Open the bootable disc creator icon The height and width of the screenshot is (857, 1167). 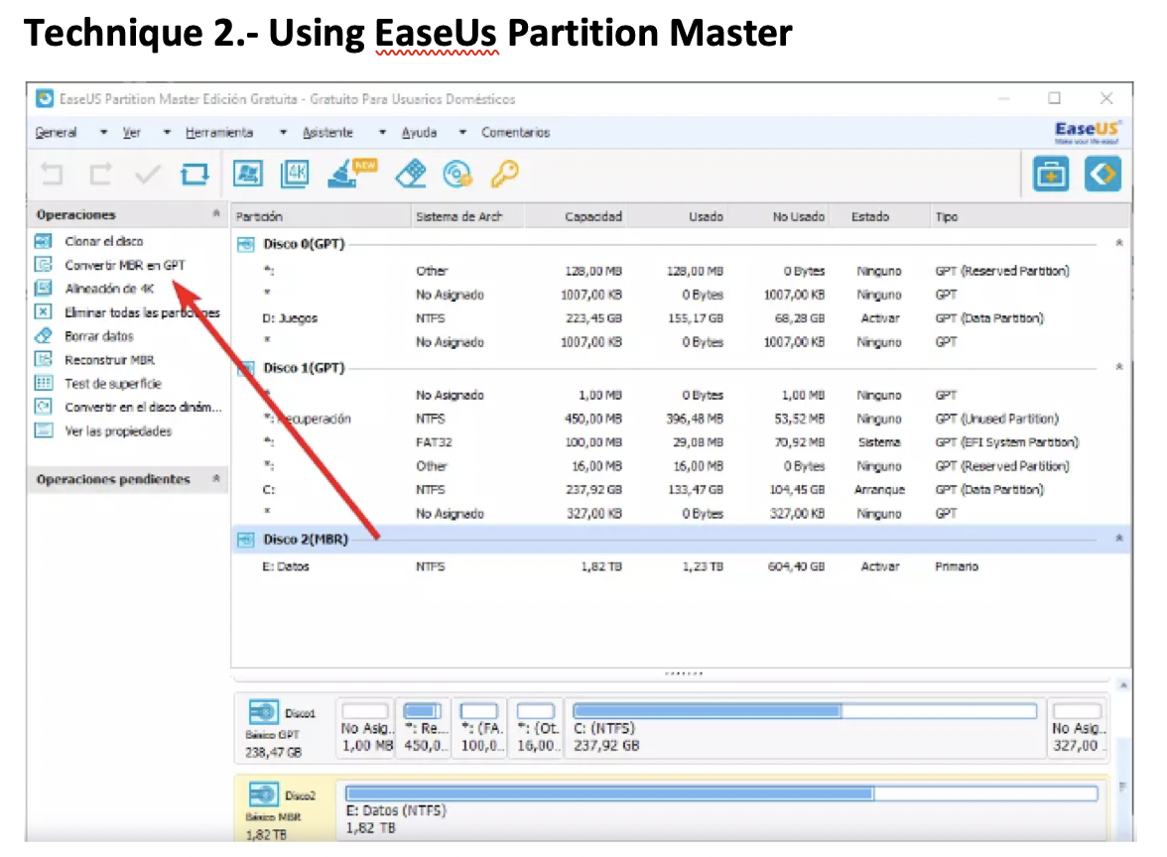456,175
